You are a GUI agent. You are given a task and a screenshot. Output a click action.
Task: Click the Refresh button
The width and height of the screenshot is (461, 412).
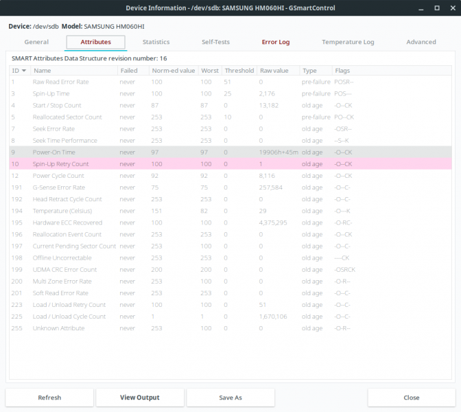49,398
